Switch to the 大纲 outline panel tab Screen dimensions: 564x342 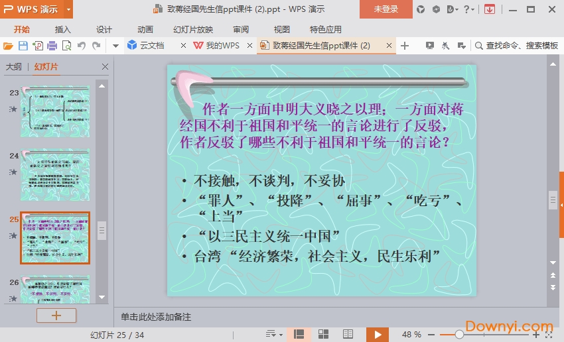click(14, 66)
